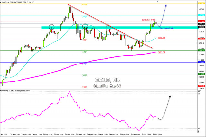The width and height of the screenshot is (206, 137).
Task: Click the '16 Apr 01:00' time axis label
Action: [x=48, y=134]
